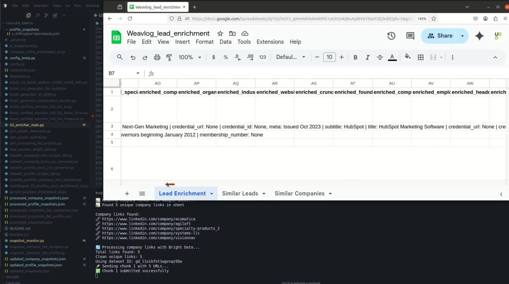Open the File menu
Screen dimensions: 509x284
click(x=131, y=42)
